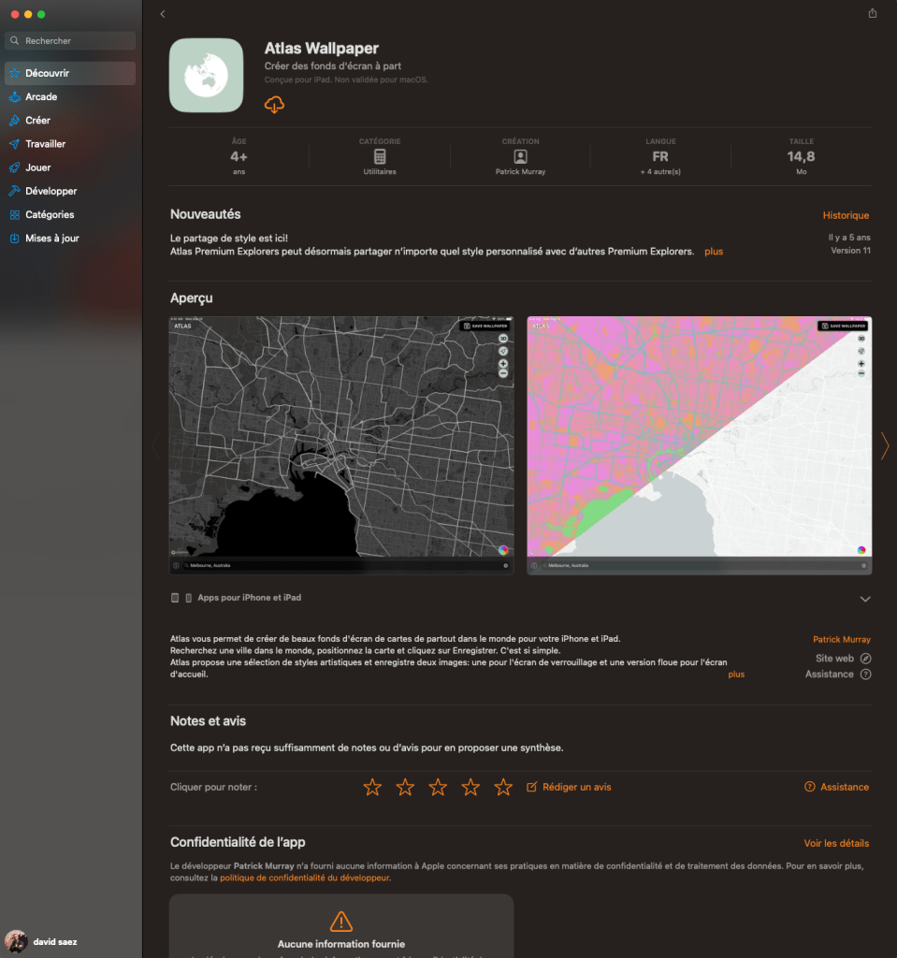Image resolution: width=897 pixels, height=958 pixels.
Task: Click the cloud download icon for Atlas Wallpaper
Action: click(274, 105)
